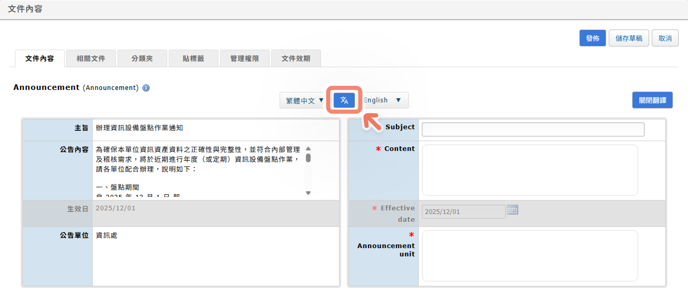Switch to the 分類夾 tab
The width and height of the screenshot is (688, 291).
142,58
